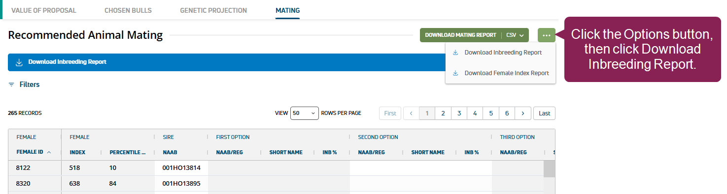Click the Percentile column header

[128, 152]
